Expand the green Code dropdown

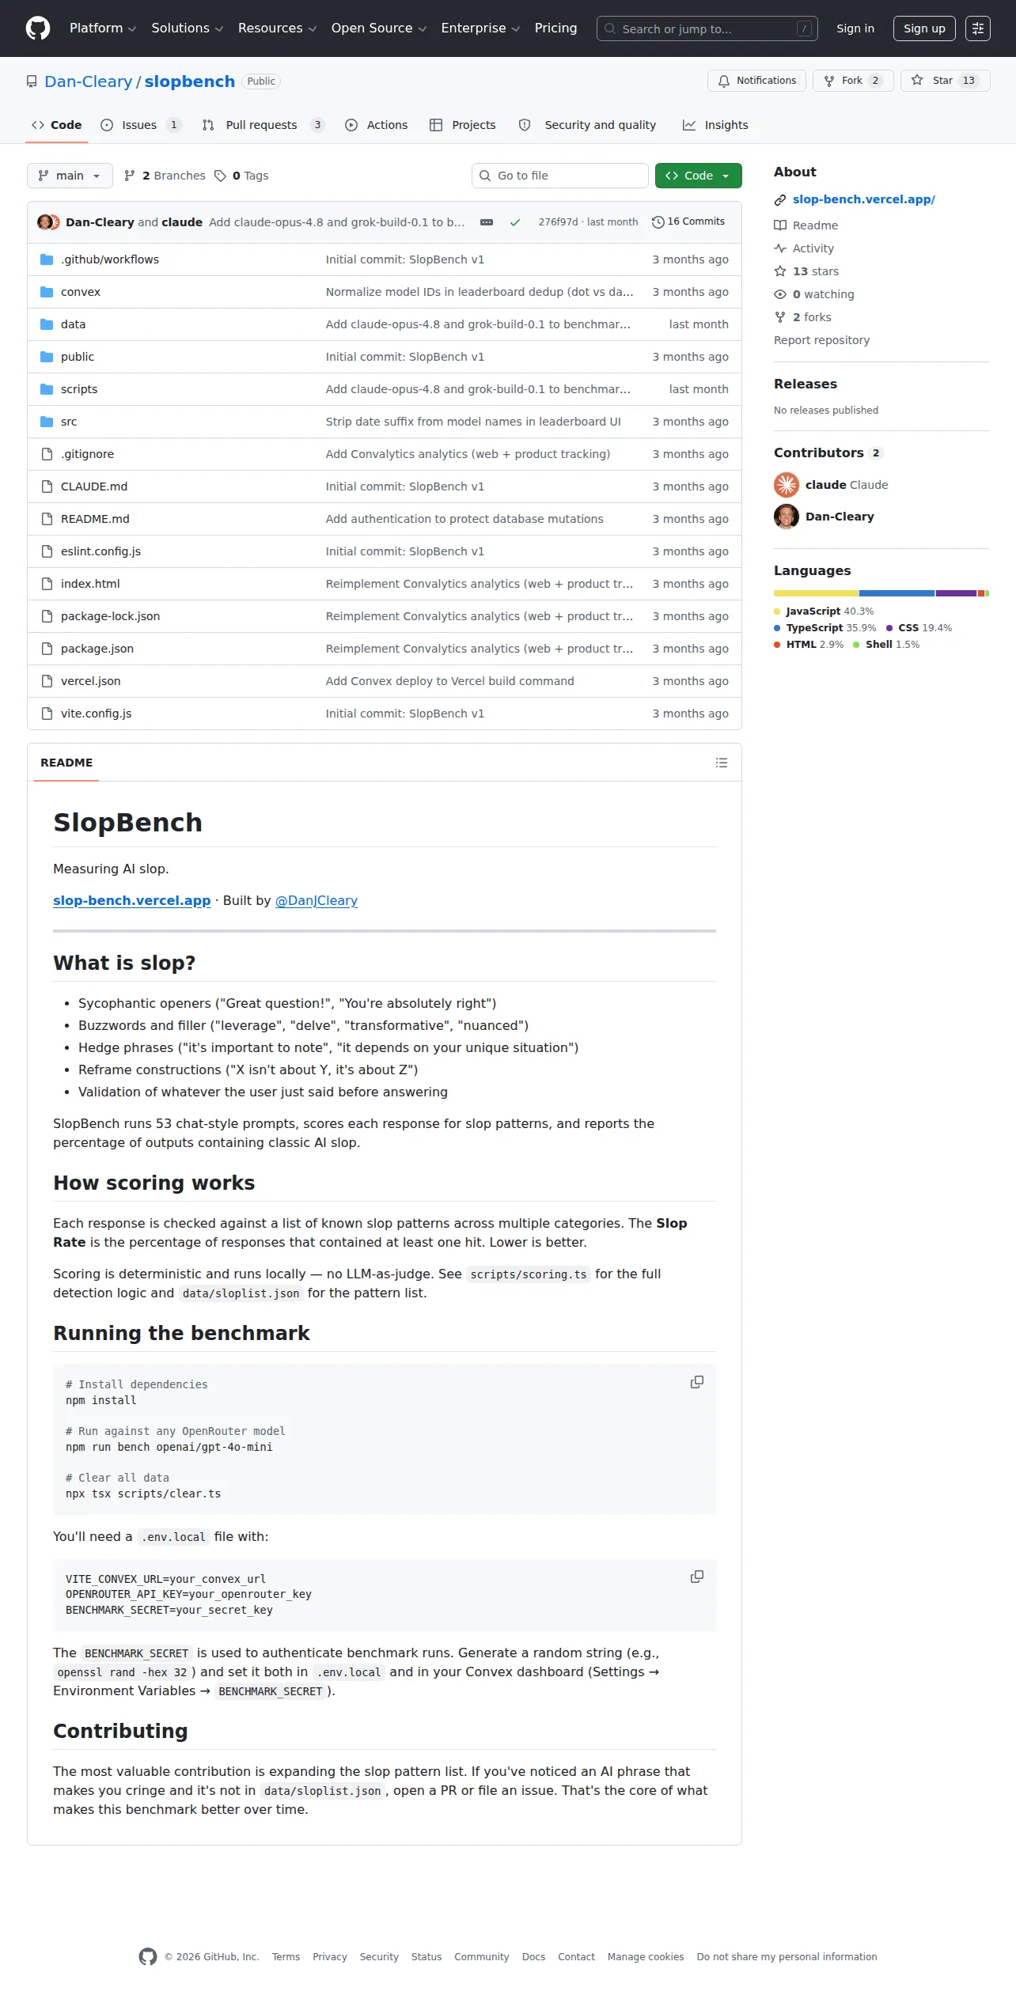(x=698, y=176)
